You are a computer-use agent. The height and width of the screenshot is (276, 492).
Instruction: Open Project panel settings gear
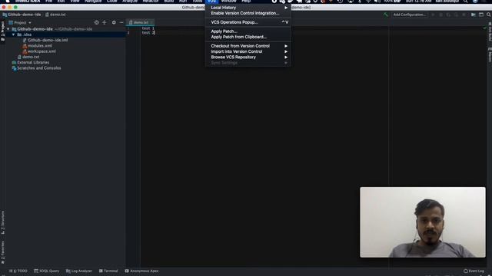point(114,22)
